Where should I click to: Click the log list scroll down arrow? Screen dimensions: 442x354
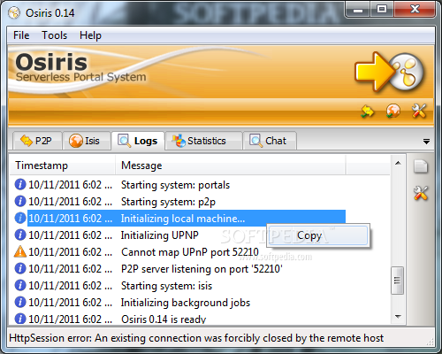(x=398, y=317)
